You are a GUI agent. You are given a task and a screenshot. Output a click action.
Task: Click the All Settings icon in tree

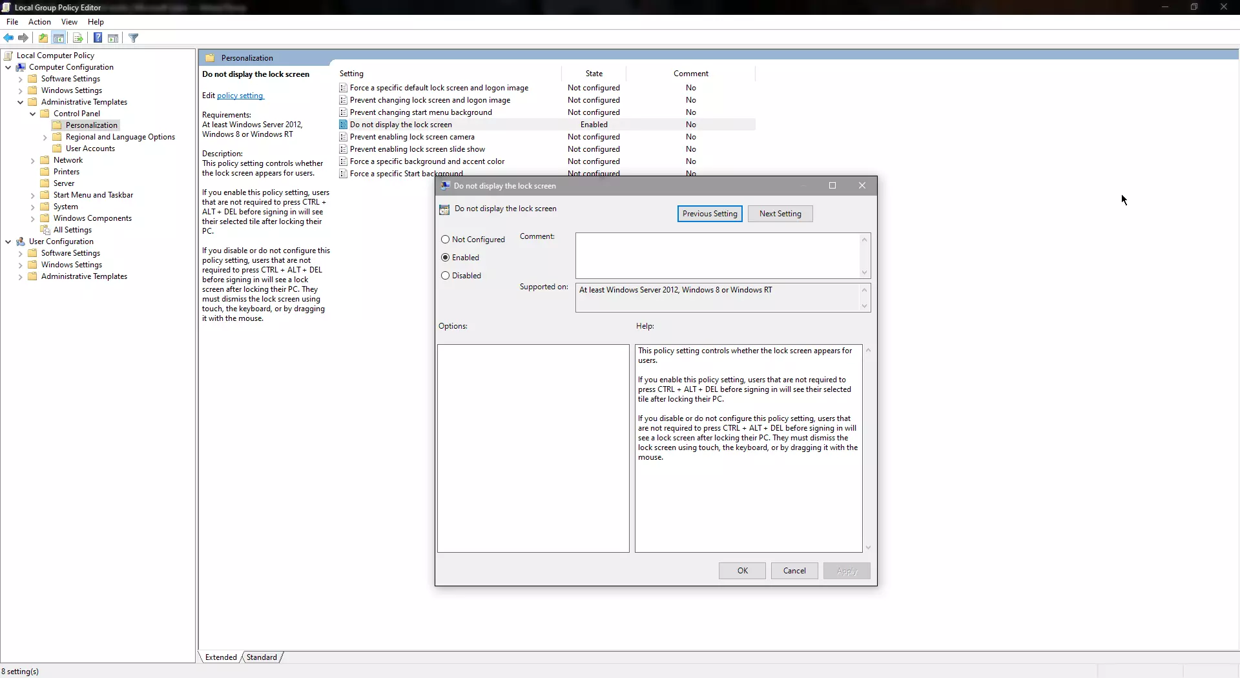pyautogui.click(x=45, y=230)
